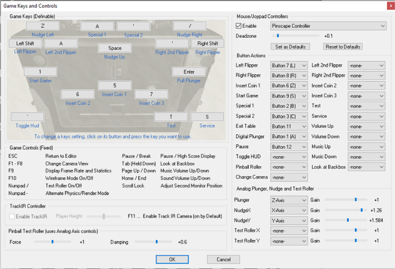Open the NudgeX axis dropdown
The width and height of the screenshot is (395, 269).
click(289, 210)
